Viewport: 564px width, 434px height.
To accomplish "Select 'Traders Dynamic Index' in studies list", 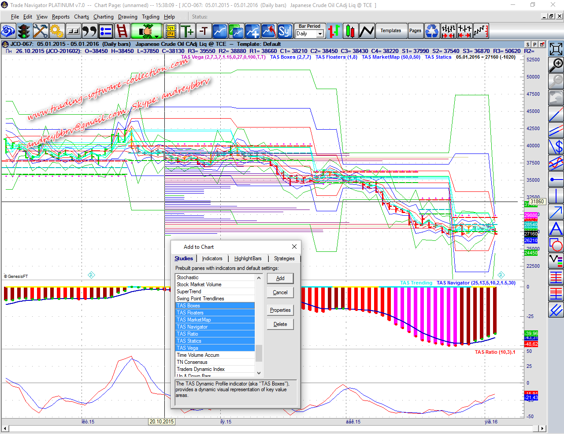I will 200,369.
